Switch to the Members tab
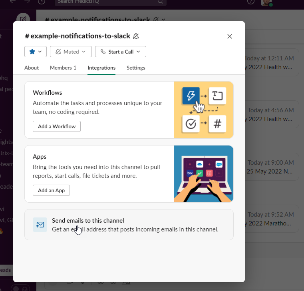 click(63, 68)
